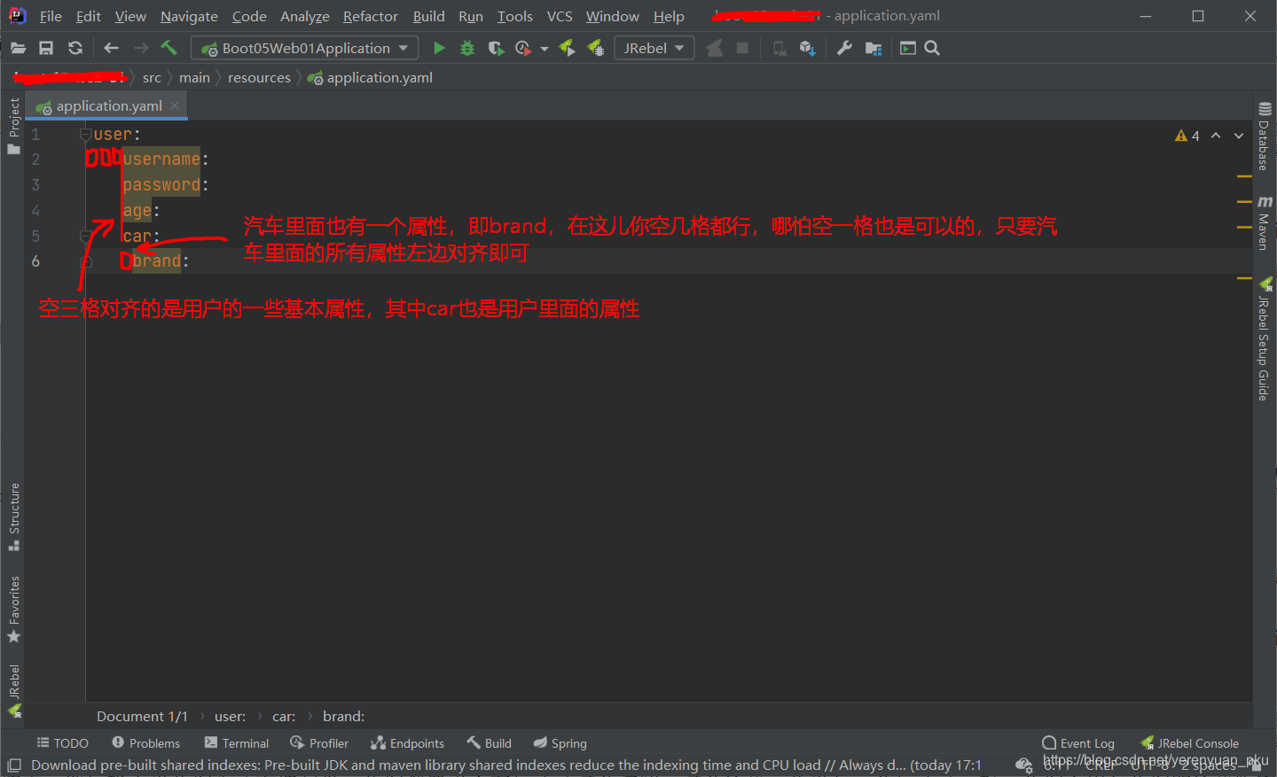1277x777 pixels.
Task: Run with JRebel rocket icon
Action: point(567,48)
